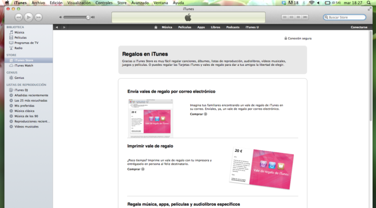Click Comprar under Imprimir vale de regalo
This screenshot has height=208, width=376.
coord(136,170)
